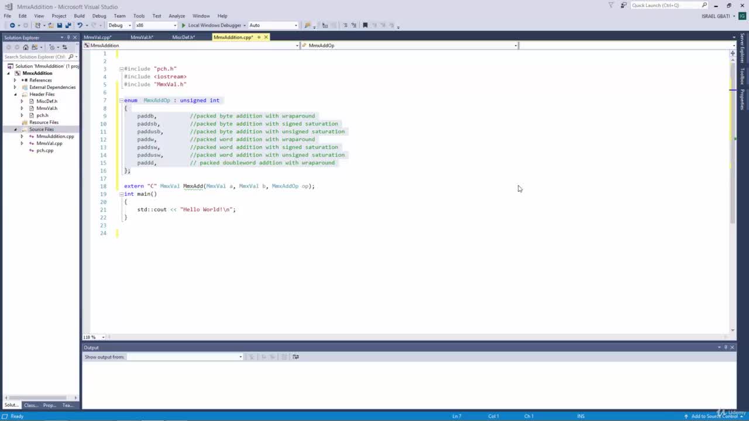749x421 pixels.
Task: Click the Home icon in Solution Explorer
Action: click(26, 47)
